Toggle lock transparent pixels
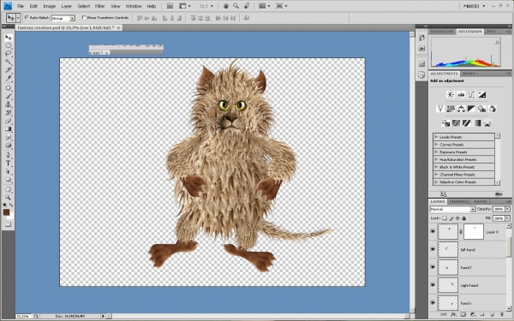Image resolution: width=514 pixels, height=321 pixels. pos(445,218)
